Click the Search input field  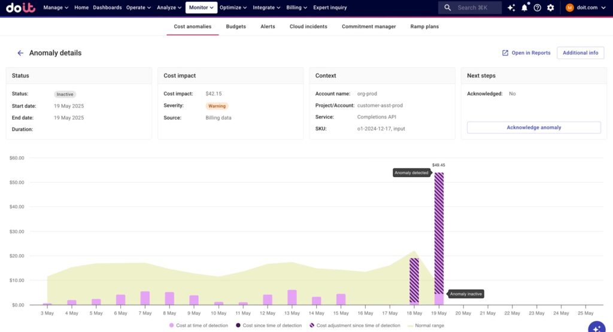coord(474,8)
